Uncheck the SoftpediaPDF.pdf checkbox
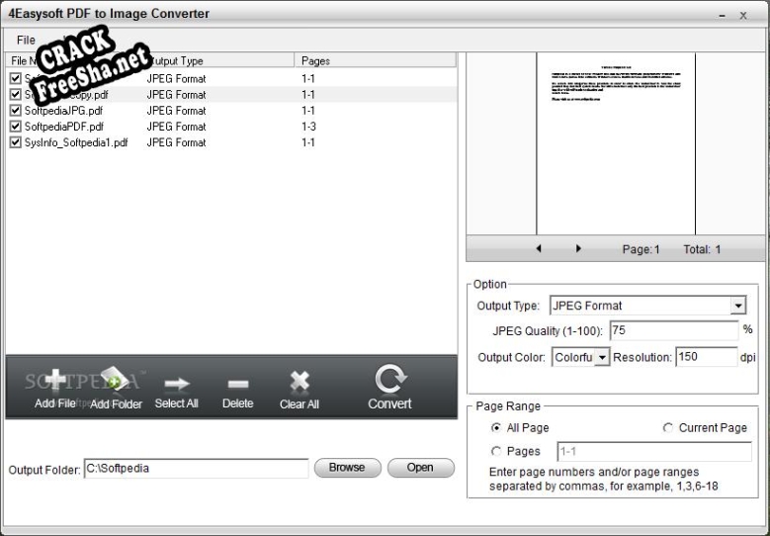Screen dimensions: 770x536 click(x=15, y=127)
